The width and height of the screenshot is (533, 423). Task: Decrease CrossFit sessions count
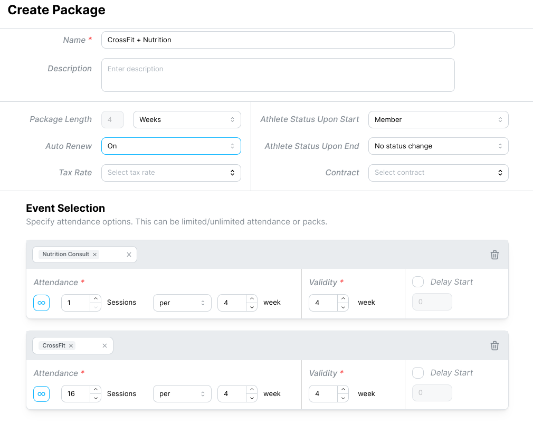[x=96, y=398]
